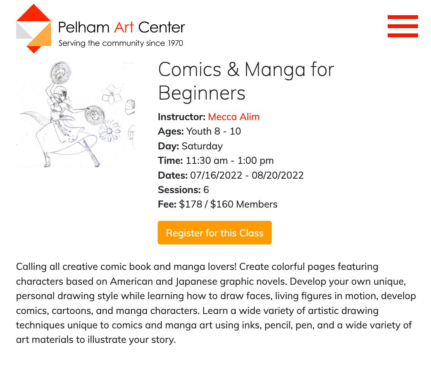Select the Instructor label text
Image resolution: width=431 pixels, height=371 pixels.
pyautogui.click(x=181, y=117)
